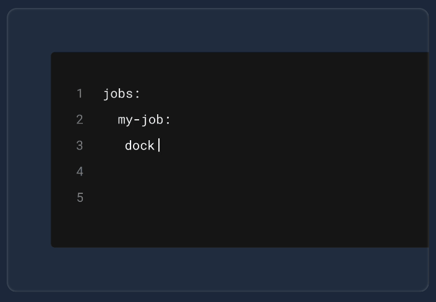Click the indentation before "my-job:"

110,120
